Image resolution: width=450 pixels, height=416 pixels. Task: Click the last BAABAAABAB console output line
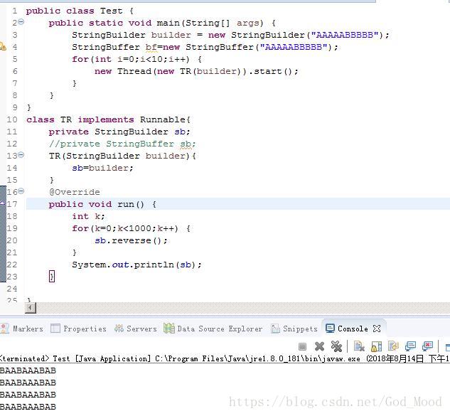coord(28,407)
